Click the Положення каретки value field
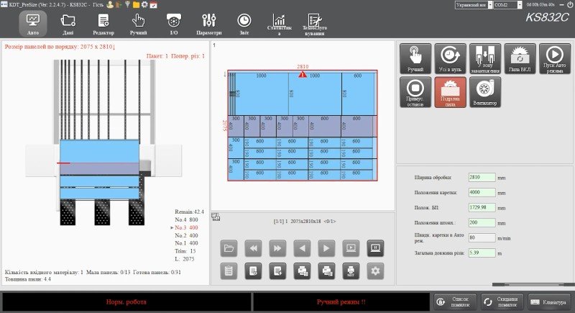 (x=482, y=192)
